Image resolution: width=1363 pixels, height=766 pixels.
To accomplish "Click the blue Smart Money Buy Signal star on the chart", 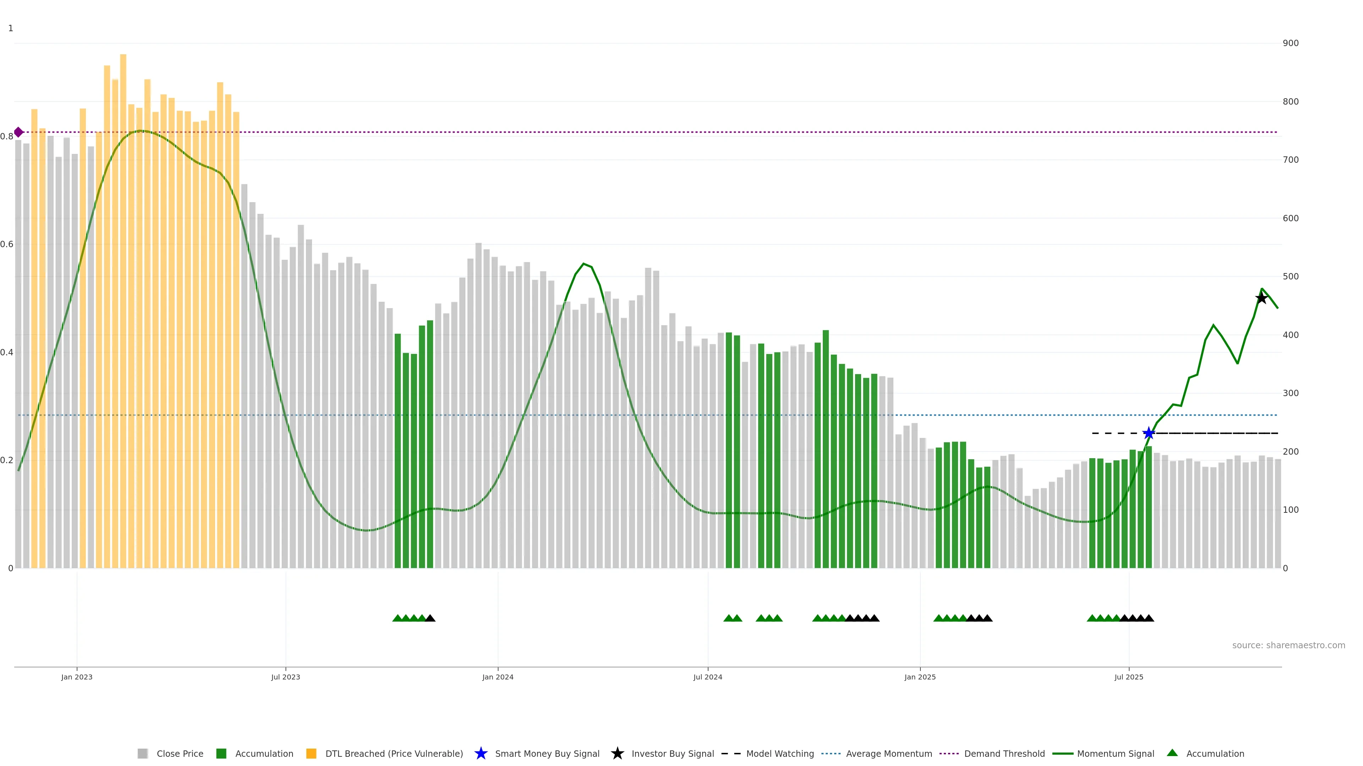I will pyautogui.click(x=1148, y=433).
